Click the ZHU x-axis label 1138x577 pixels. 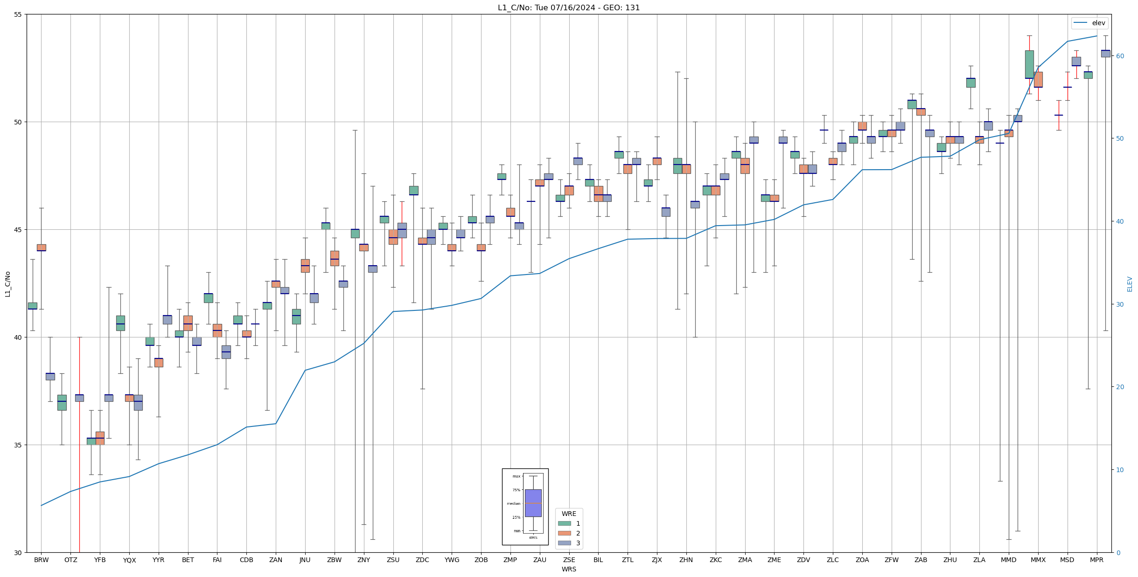click(x=950, y=560)
